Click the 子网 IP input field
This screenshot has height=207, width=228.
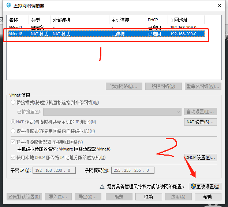54,170
